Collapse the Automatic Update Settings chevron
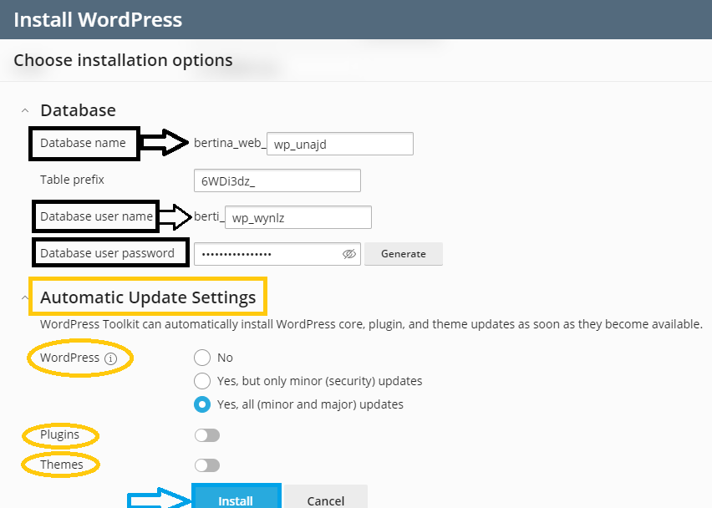This screenshot has height=508, width=712. coord(25,297)
